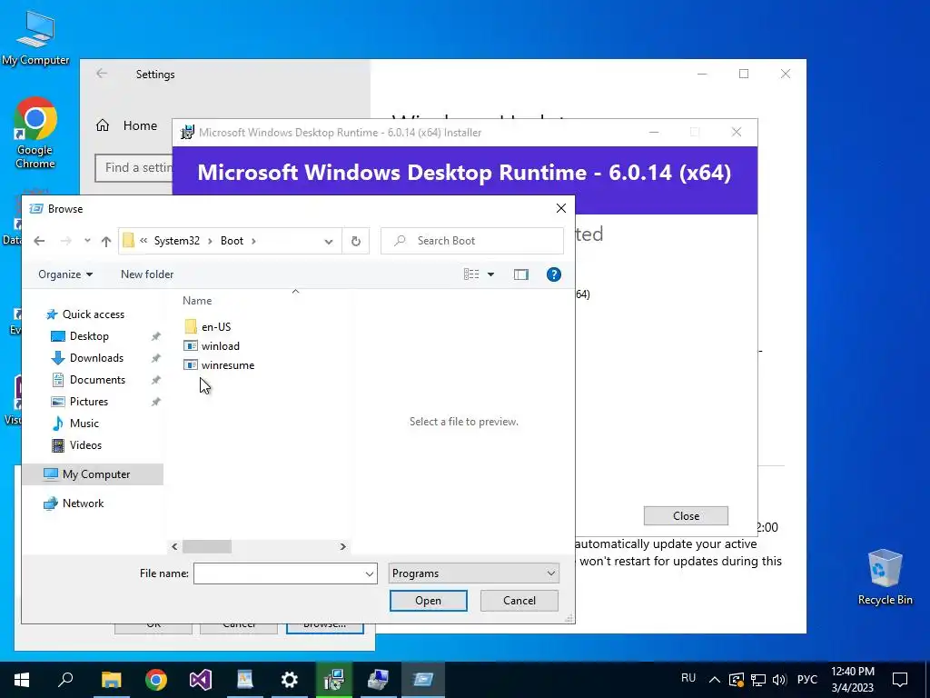Open Browse dialog help
Screen dimensions: 930x698
click(553, 274)
